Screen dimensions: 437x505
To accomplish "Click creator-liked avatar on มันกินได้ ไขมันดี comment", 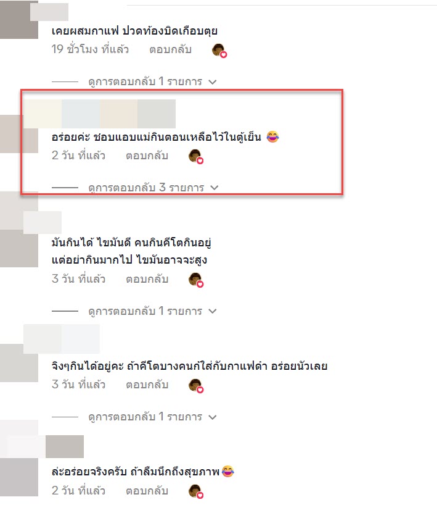I will pos(196,280).
